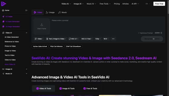Click the AI Image Generator purple icon
169x96 pixels.
3,26
